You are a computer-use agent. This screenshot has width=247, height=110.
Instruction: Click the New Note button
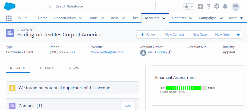222,35
